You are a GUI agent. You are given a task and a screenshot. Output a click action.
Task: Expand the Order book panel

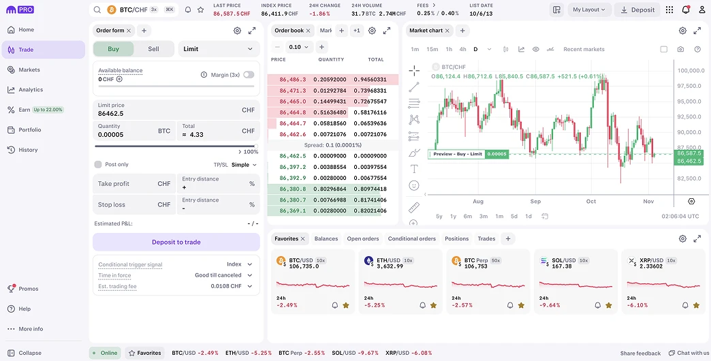tap(387, 31)
